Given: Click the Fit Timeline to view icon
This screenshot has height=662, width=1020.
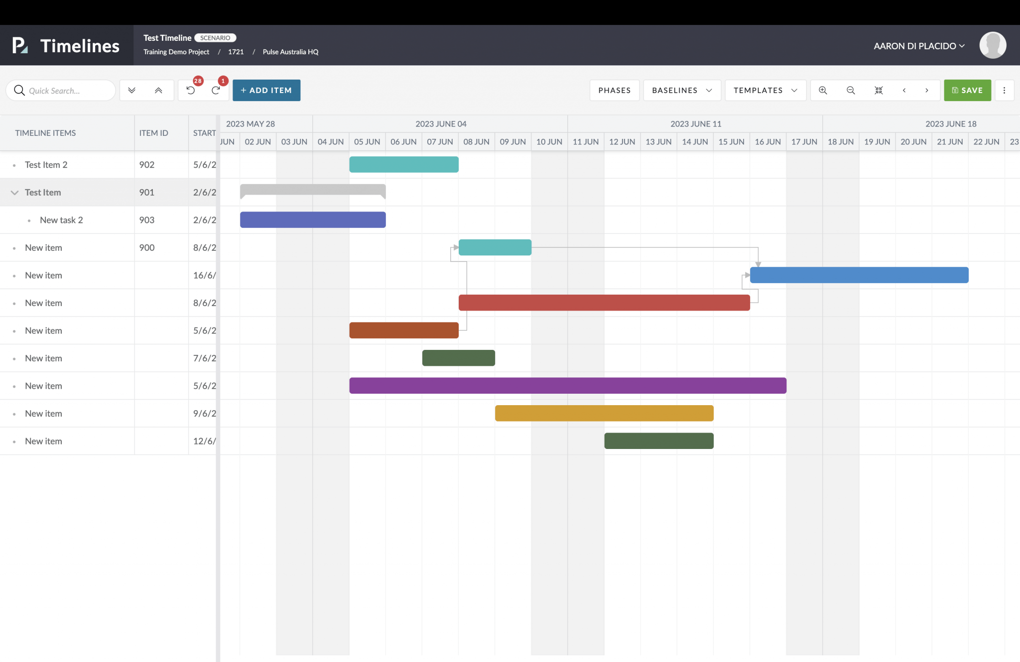Looking at the screenshot, I should [x=878, y=90].
